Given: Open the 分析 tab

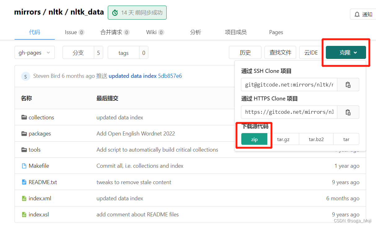Looking at the screenshot, I should point(195,32).
